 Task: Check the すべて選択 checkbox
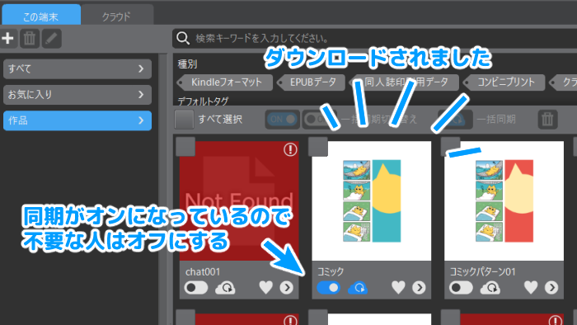point(184,120)
